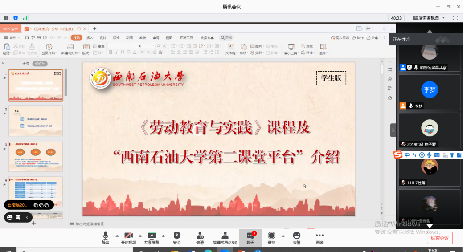This screenshot has height=252, width=463.
Task: Turn on camera via 开启视频
Action: point(128,238)
